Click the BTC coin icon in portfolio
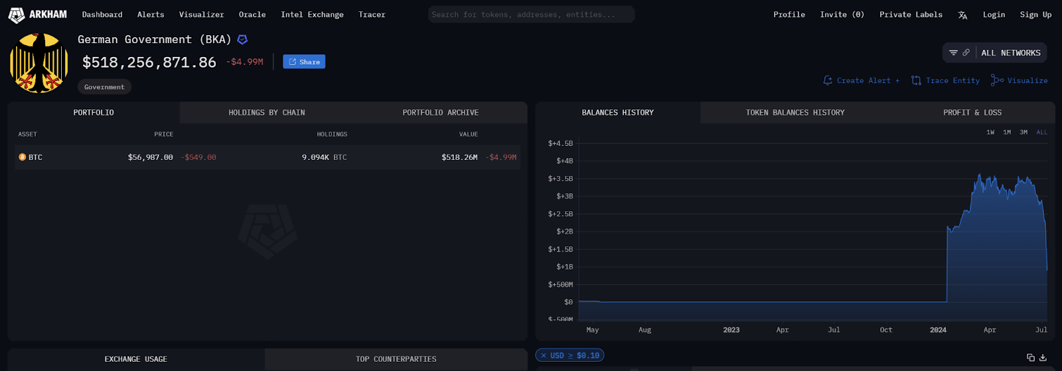This screenshot has height=371, width=1062. (22, 157)
